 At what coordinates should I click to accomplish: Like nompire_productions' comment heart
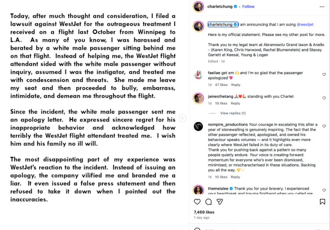click(x=324, y=126)
